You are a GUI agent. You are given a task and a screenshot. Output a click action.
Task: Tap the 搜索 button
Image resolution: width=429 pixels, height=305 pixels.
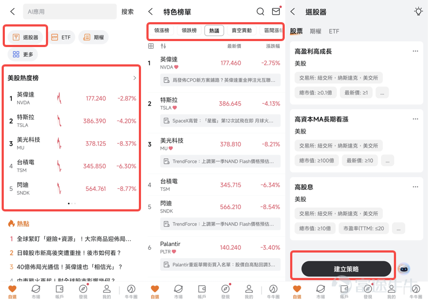[128, 11]
